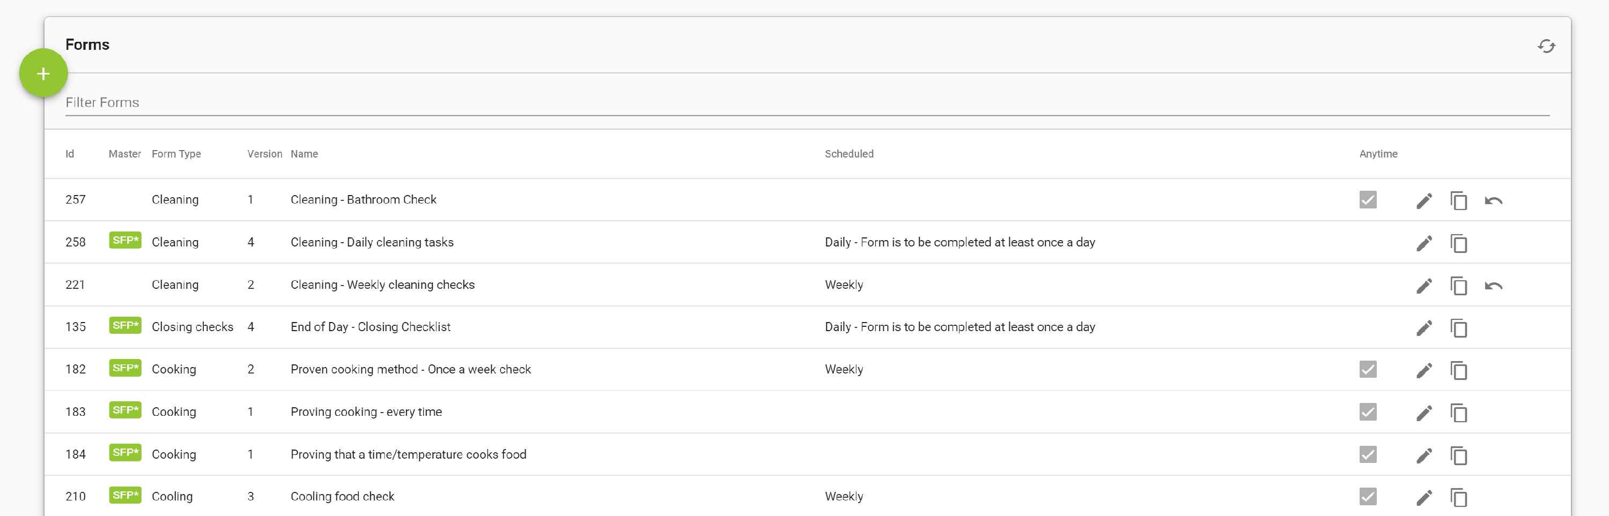
Task: Revert the Weekly cleaning checks form
Action: [1493, 285]
